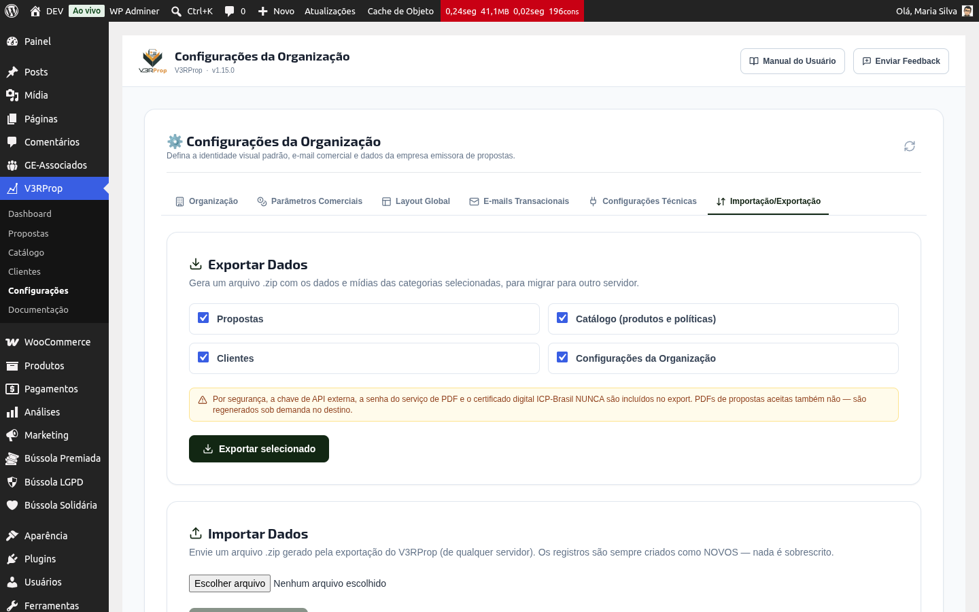Click the 'Importar Dados' heading
Screen dimensions: 979x612
click(x=258, y=534)
